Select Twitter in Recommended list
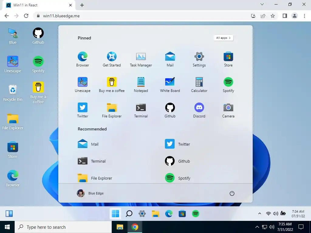The width and height of the screenshot is (311, 233). point(177,144)
